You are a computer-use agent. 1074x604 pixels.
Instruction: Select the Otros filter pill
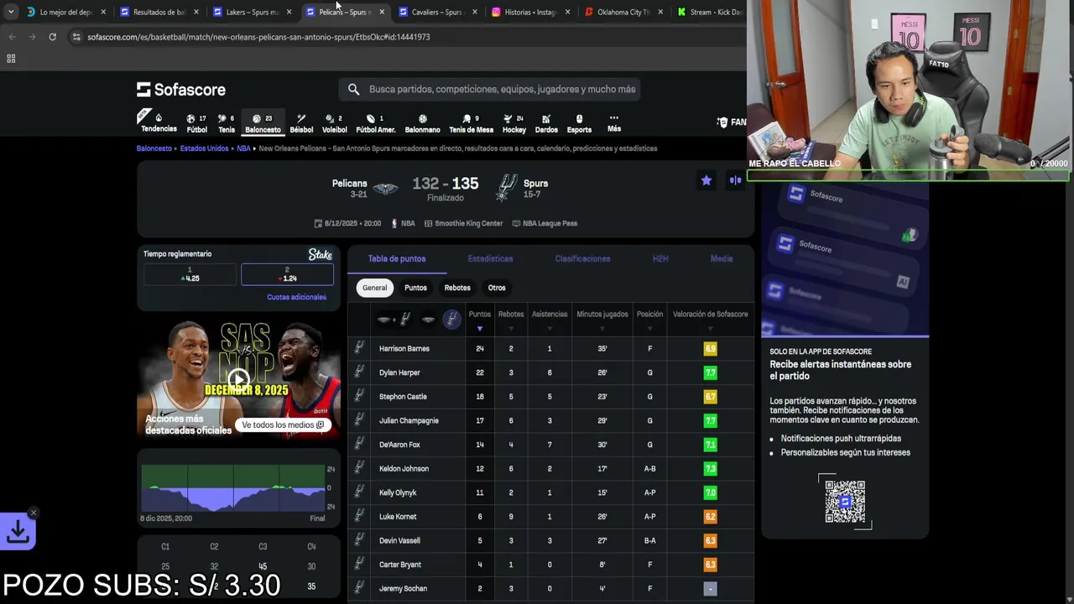(x=497, y=288)
